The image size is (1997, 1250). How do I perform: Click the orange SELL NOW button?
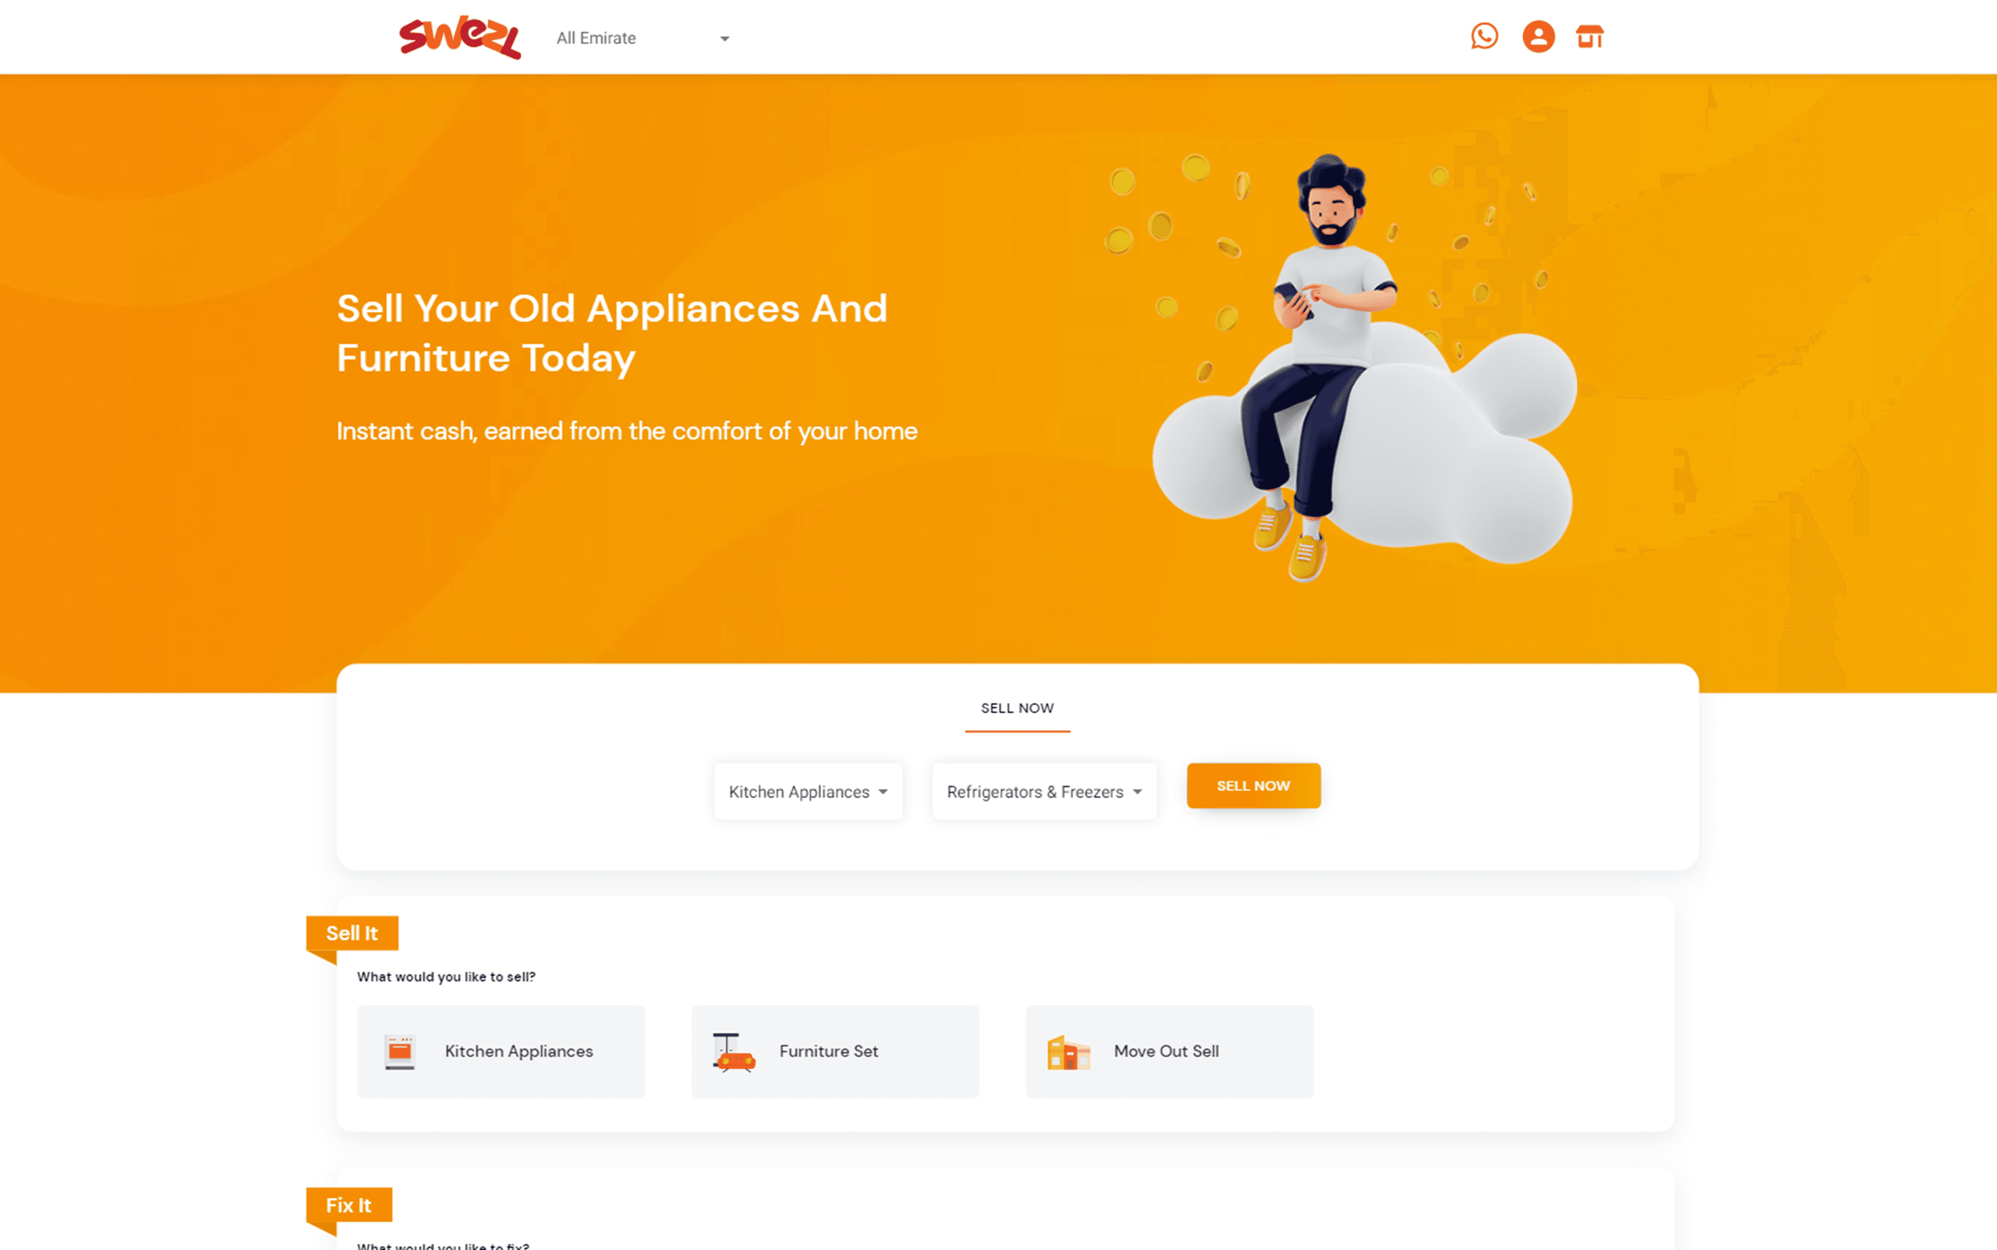tap(1253, 785)
